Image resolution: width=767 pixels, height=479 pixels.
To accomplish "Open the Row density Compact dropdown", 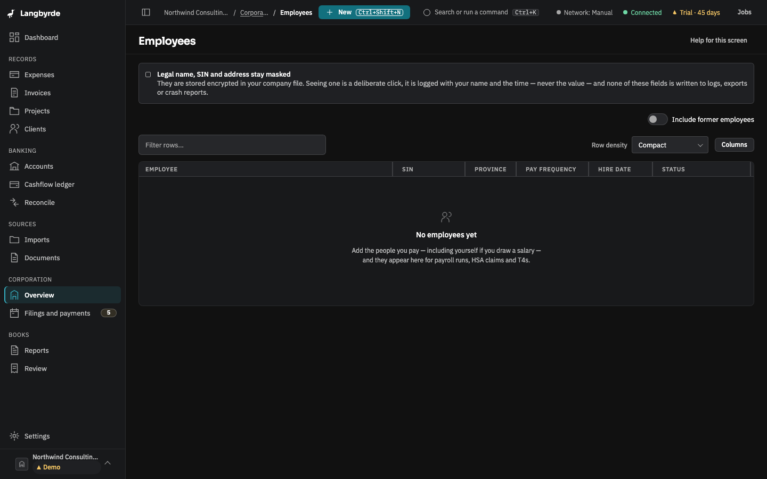I will [x=670, y=145].
